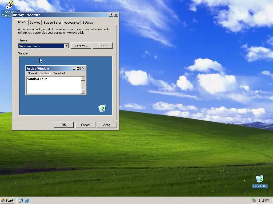Image resolution: width=273 pixels, height=204 pixels.
Task: Open the Appearance tab
Action: pyautogui.click(x=71, y=23)
